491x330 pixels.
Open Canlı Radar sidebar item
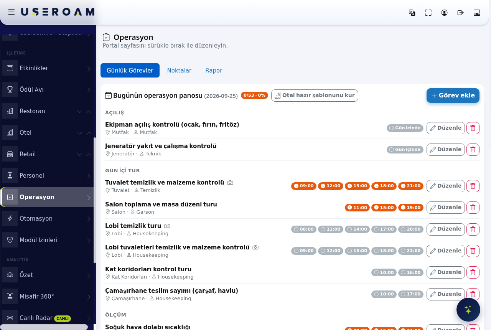(48, 318)
